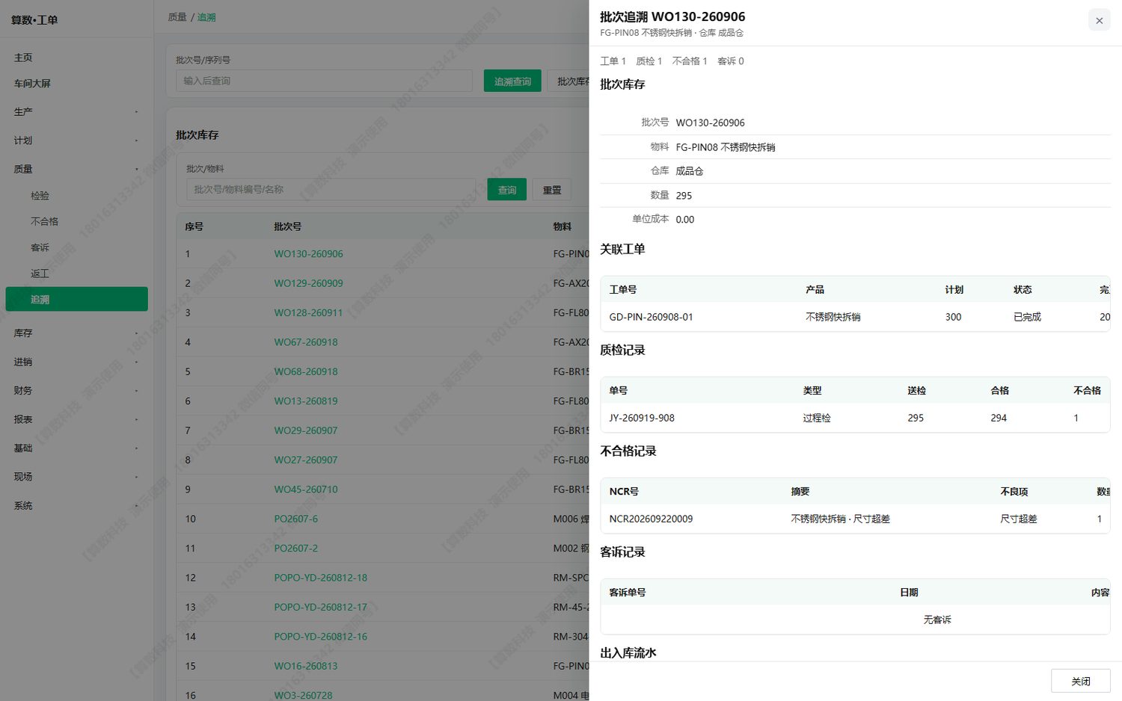Open 主页 in the sidebar
This screenshot has width=1122, height=701.
(x=76, y=58)
